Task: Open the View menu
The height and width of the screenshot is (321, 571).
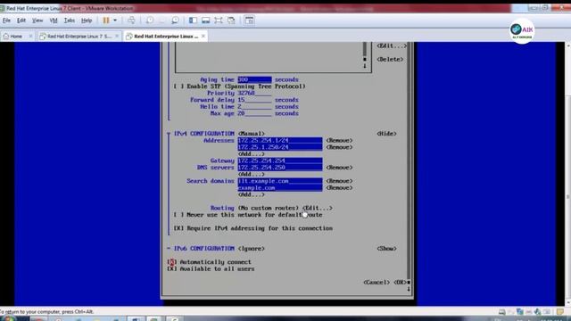Action: point(37,21)
